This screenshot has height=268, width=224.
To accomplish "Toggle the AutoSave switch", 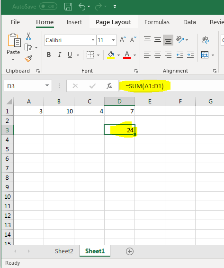I will [48, 7].
